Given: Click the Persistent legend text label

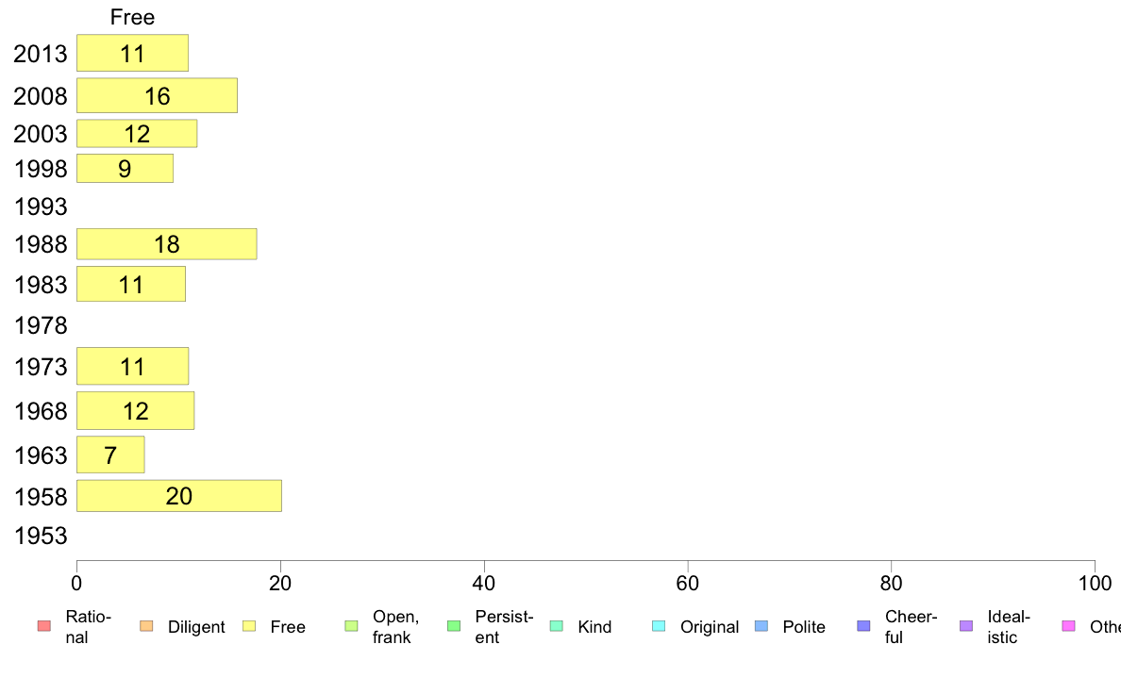Looking at the screenshot, I should coord(504,627).
